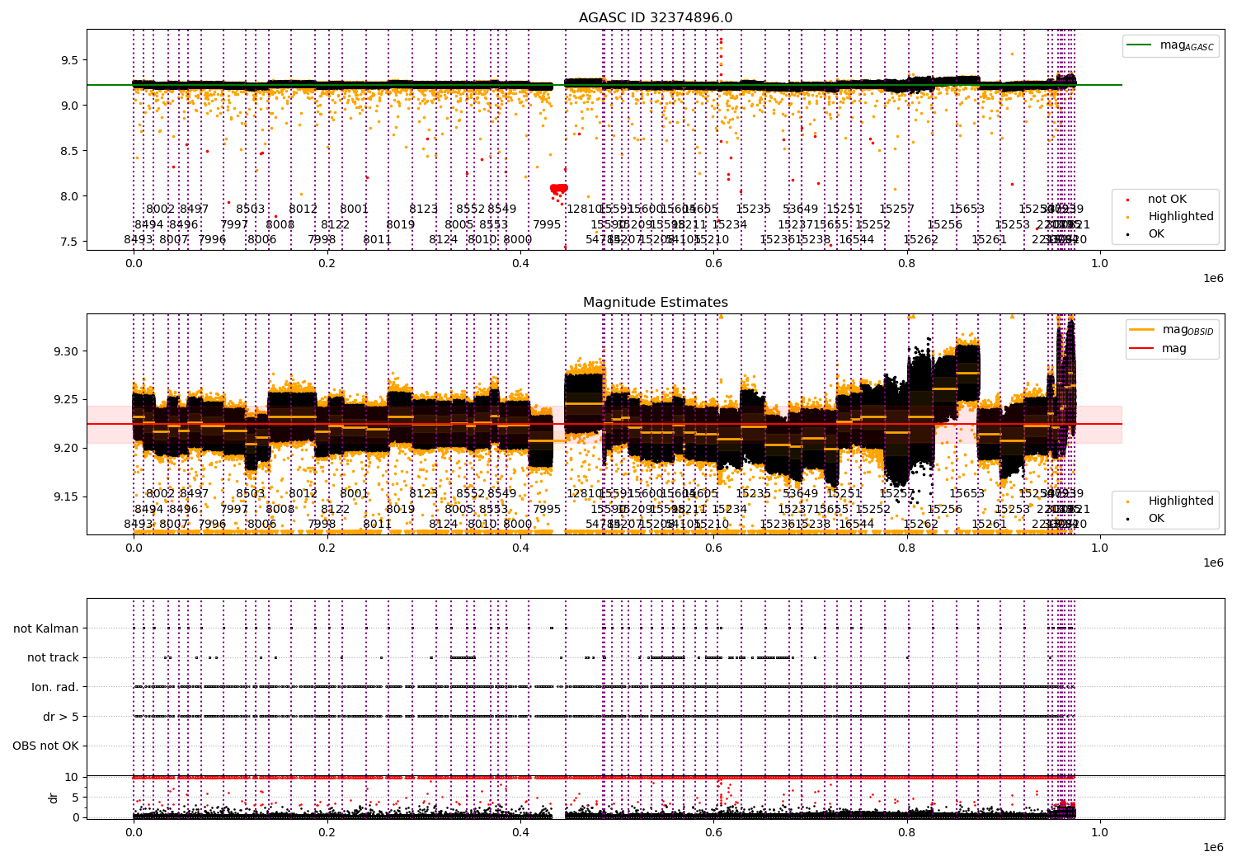This screenshot has height=866, width=1237.
Task: Click the 9.5 tick of the top plot
Action: click(x=70, y=60)
